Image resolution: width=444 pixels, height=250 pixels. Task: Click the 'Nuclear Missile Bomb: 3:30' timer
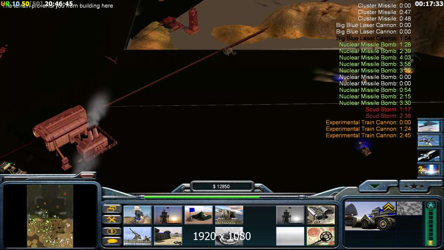point(375,103)
